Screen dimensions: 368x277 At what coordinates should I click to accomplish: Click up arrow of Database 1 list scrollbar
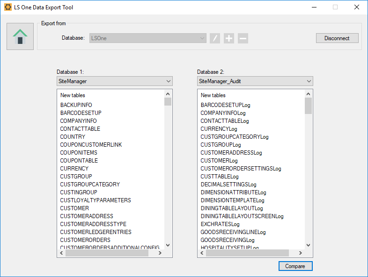pos(168,94)
